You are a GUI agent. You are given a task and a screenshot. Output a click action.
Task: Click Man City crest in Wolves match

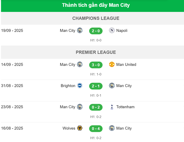coord(112,128)
